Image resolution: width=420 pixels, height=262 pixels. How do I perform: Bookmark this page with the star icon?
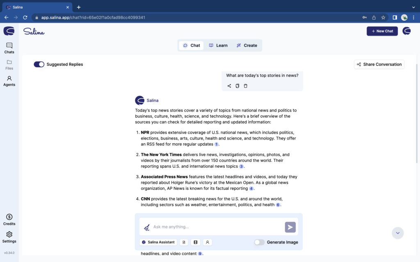point(383,17)
